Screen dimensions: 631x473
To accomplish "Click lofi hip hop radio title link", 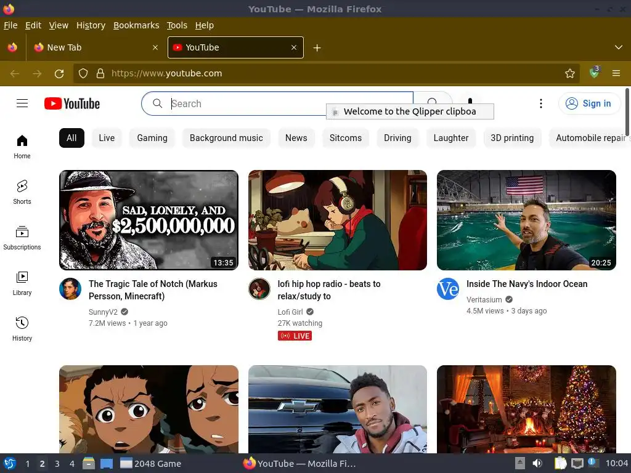I will coord(329,290).
